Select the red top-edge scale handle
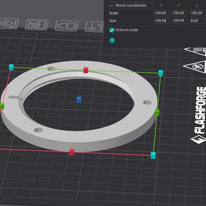Viewport: 206px width, 206px height. tap(85, 70)
